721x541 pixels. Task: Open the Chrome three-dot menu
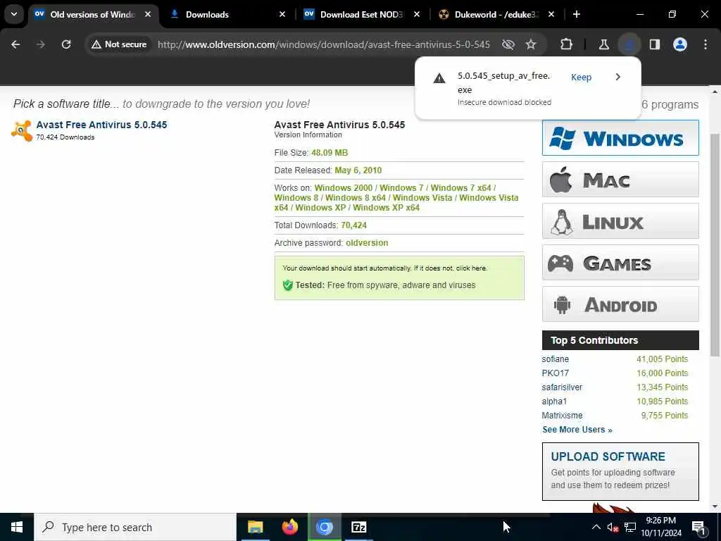click(706, 44)
